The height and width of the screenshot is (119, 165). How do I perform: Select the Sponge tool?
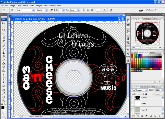pyautogui.click(x=4, y=71)
